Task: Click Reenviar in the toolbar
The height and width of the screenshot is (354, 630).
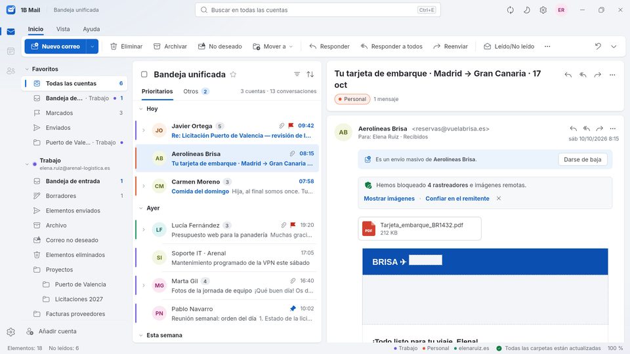Action: [450, 47]
